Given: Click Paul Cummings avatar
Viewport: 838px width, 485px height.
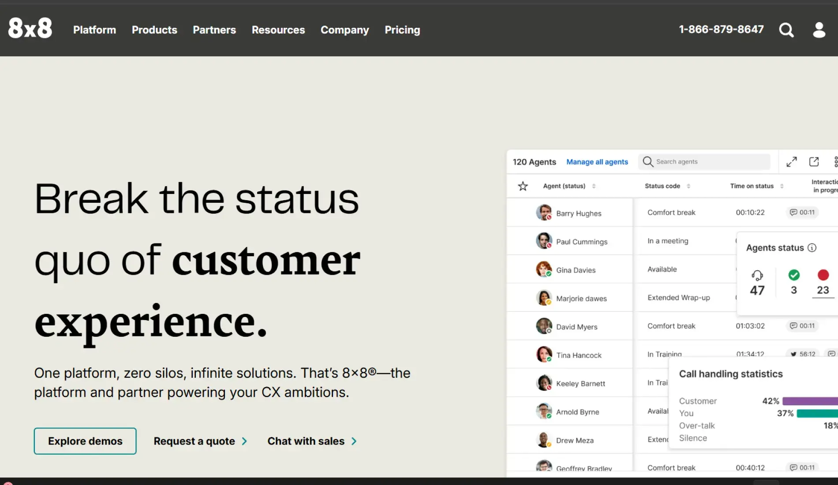Looking at the screenshot, I should pos(544,241).
